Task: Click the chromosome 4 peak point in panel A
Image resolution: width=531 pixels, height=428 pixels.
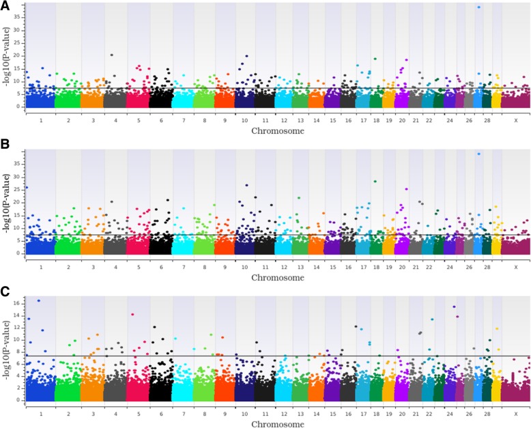Action: (112, 55)
